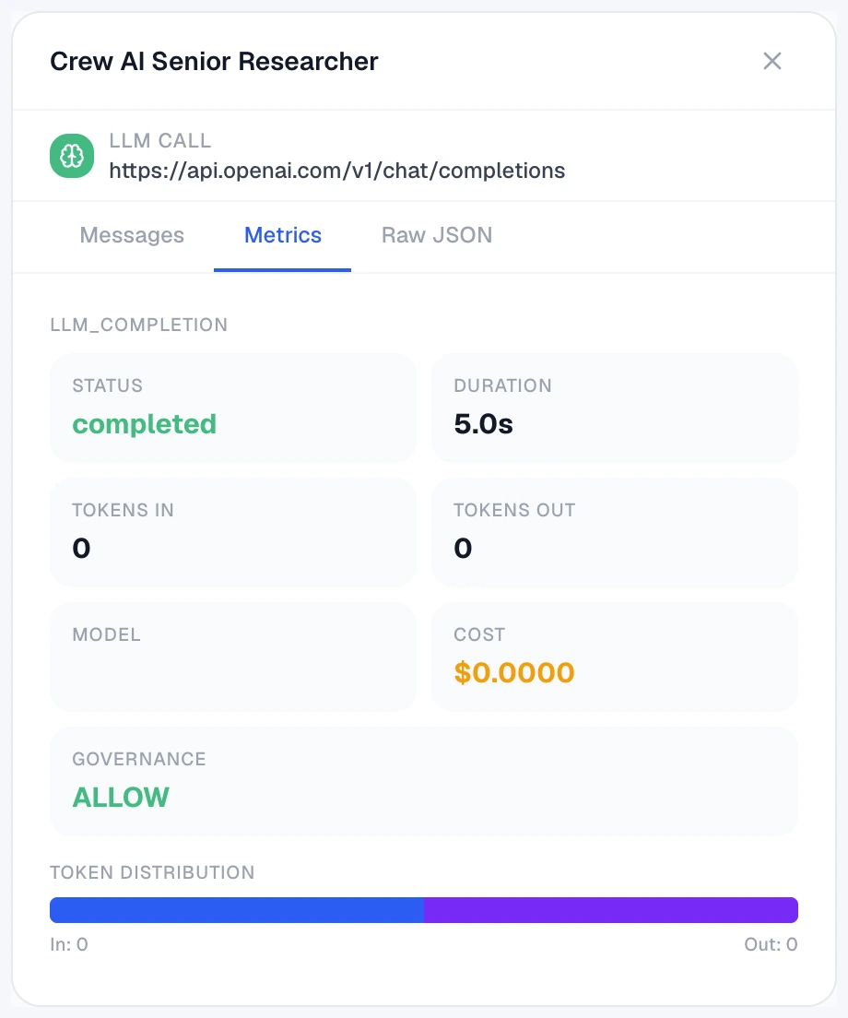The width and height of the screenshot is (848, 1018).
Task: Click the blue input segment of token bar
Action: (237, 910)
